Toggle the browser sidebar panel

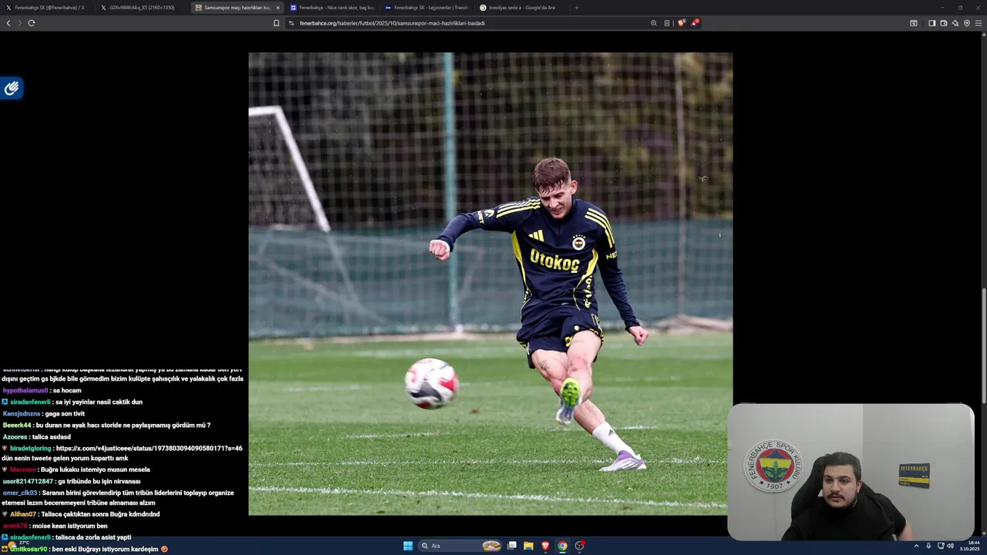click(x=931, y=23)
